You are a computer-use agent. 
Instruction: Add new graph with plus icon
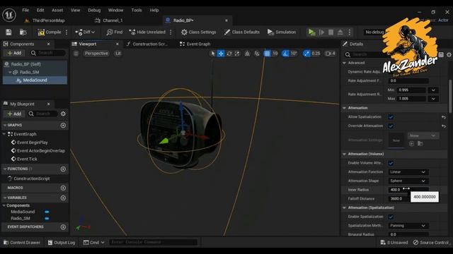point(63,126)
